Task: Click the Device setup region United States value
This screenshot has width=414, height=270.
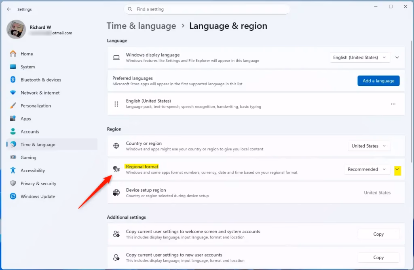Action: tap(377, 193)
